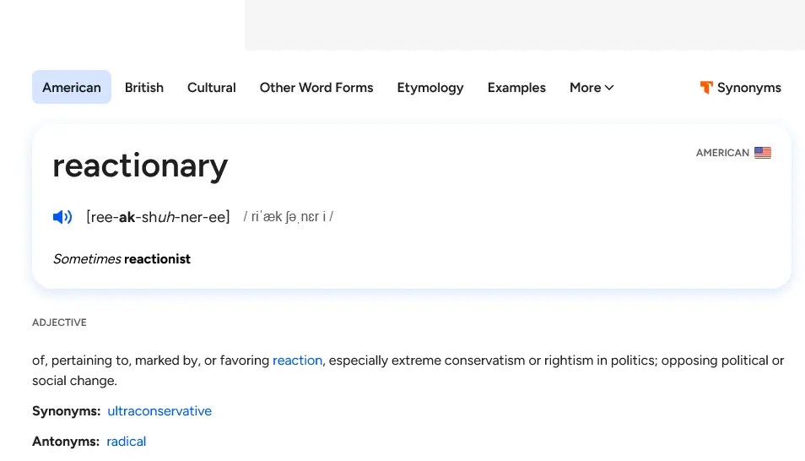Open the Cultural tab
Viewport: 805px width, 461px height.
point(212,87)
